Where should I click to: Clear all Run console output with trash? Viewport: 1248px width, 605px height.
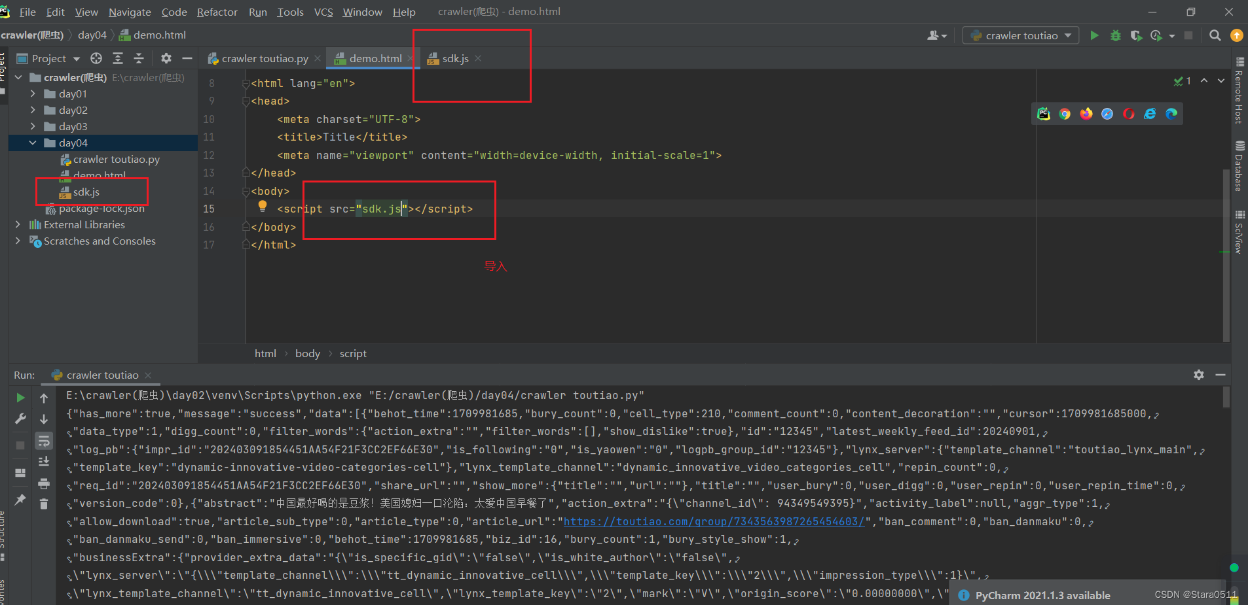44,504
